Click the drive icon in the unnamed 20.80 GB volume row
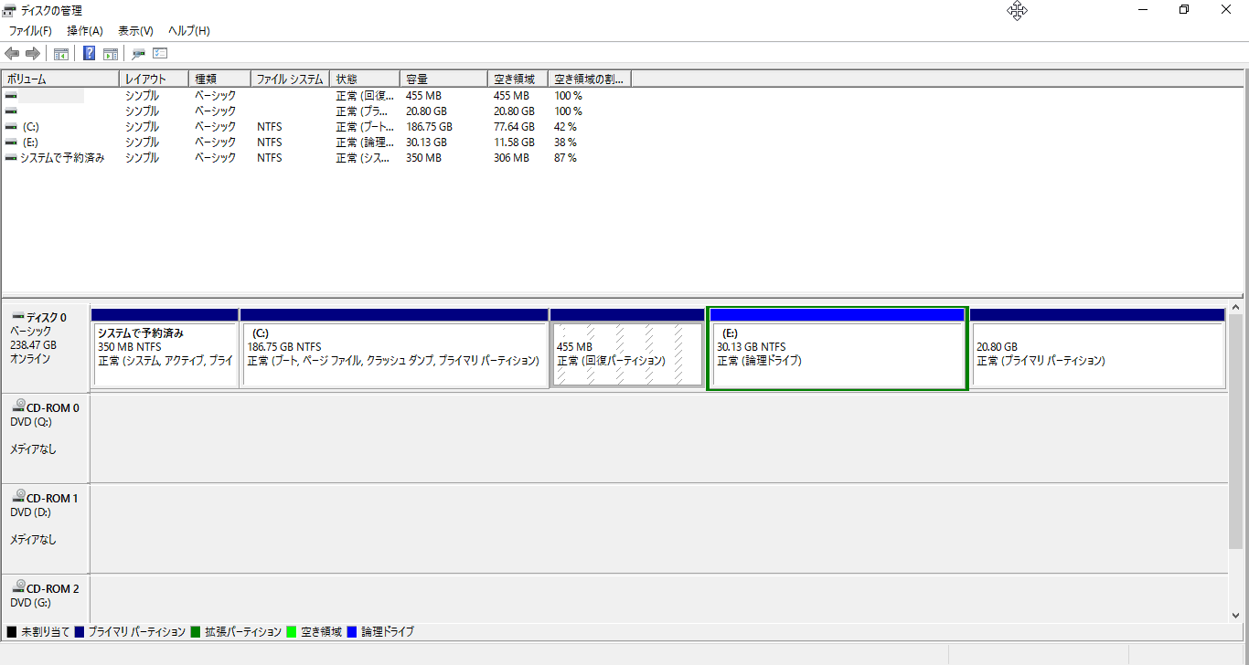The height and width of the screenshot is (665, 1249). point(11,111)
